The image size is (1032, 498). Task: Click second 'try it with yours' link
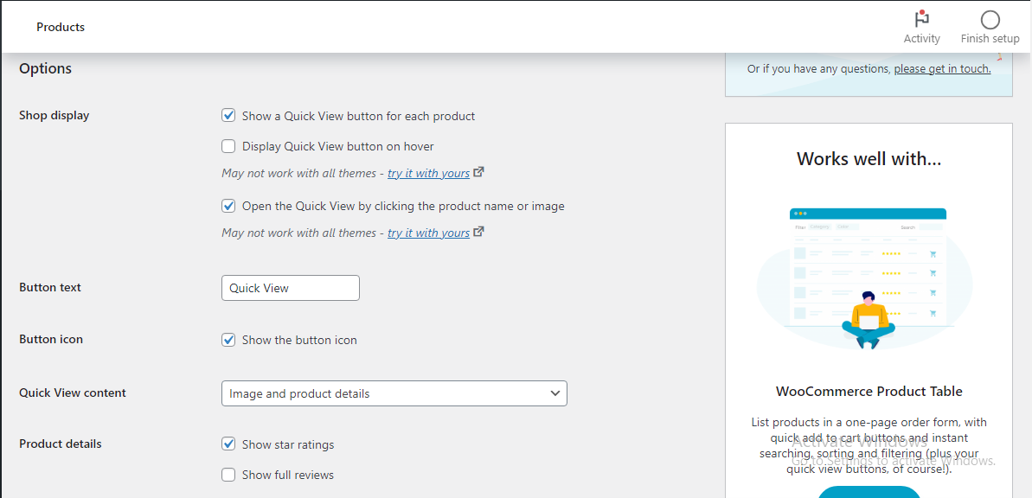click(x=428, y=233)
